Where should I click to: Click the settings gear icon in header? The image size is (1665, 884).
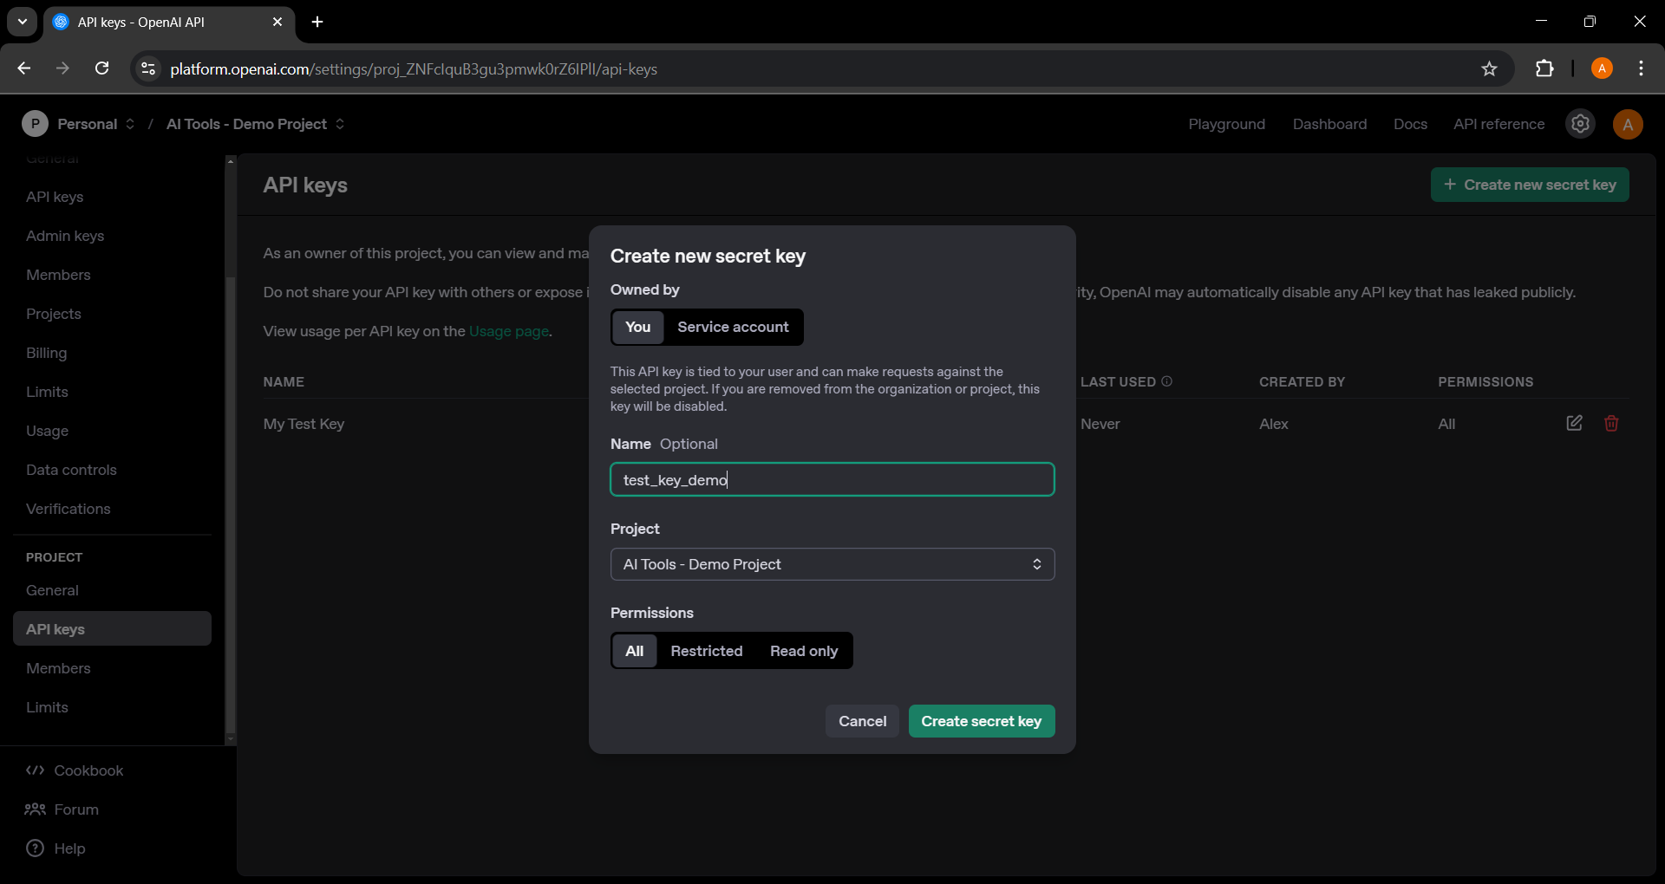pyautogui.click(x=1580, y=124)
